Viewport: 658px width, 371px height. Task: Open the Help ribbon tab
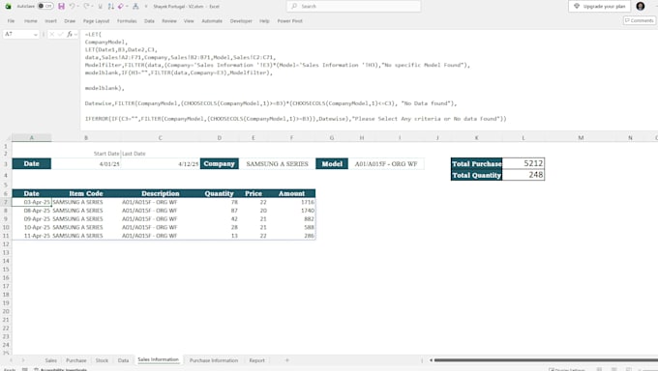pos(264,21)
